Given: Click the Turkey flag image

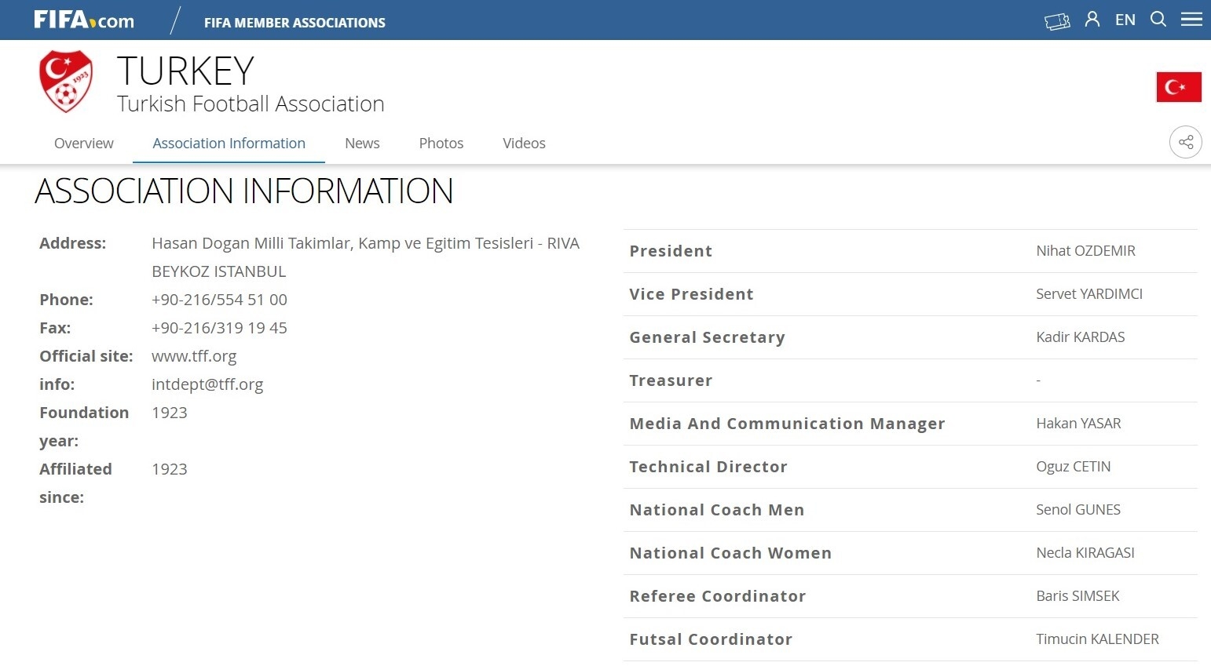Looking at the screenshot, I should coord(1179,87).
